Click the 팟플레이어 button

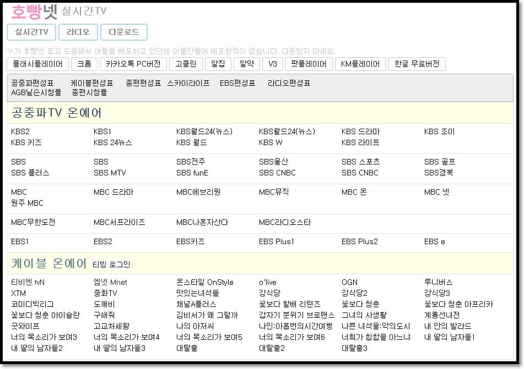[x=309, y=64]
